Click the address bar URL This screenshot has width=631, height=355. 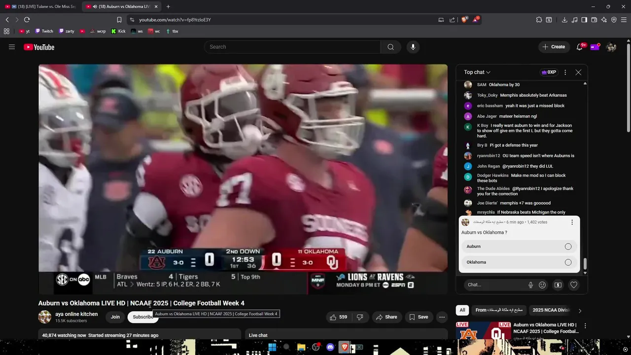(175, 20)
